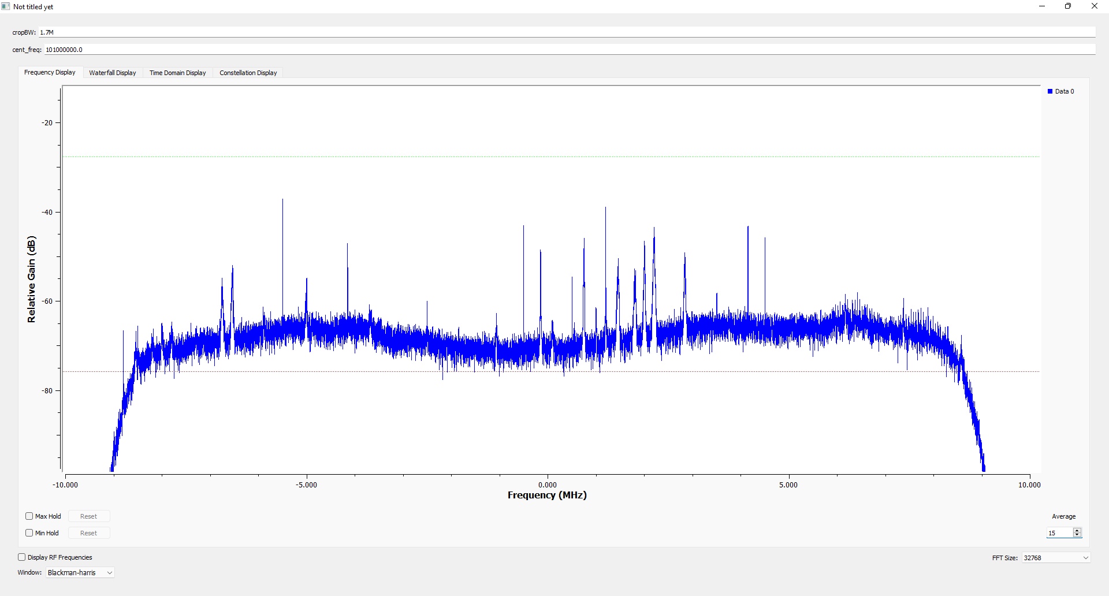Screen dimensions: 1109x596
Task: Click the -80 gain axis label
Action: coord(47,391)
